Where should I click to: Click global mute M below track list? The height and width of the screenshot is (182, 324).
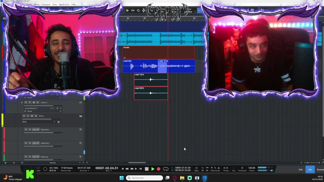click(x=5, y=163)
